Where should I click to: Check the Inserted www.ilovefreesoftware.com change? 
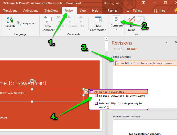point(96,96)
